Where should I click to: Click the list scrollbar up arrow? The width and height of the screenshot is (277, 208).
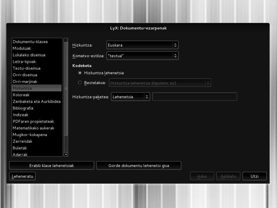point(66,40)
